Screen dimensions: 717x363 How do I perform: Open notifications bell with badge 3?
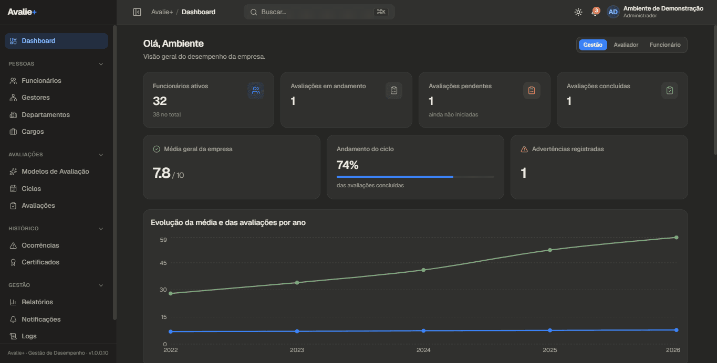coord(595,12)
